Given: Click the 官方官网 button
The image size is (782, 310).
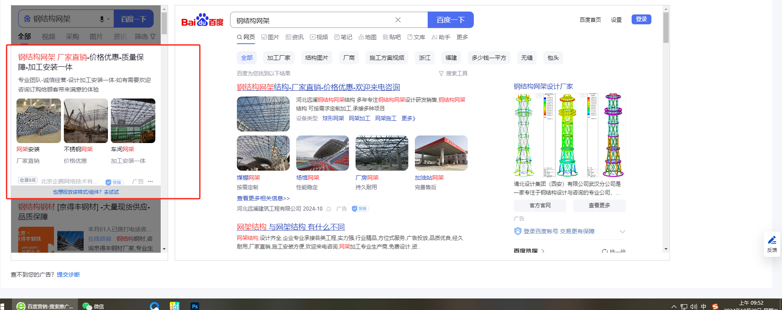Looking at the screenshot, I should [x=540, y=205].
